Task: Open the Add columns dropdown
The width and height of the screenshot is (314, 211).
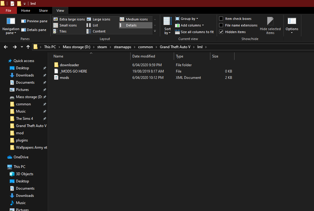Action: pyautogui.click(x=189, y=25)
